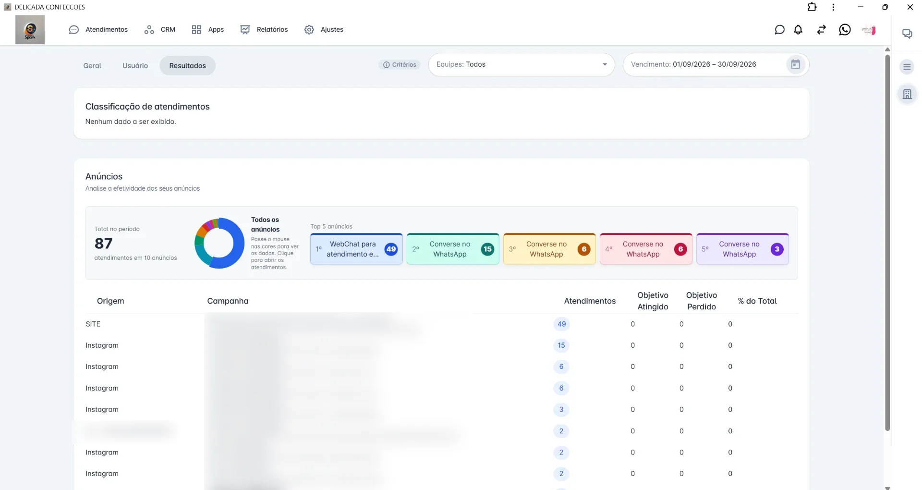Click the Campanha column header
Image resolution: width=922 pixels, height=490 pixels.
[x=228, y=301]
